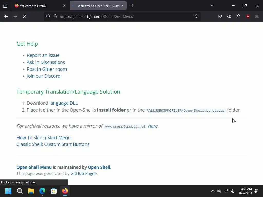
Task: Open the Save to Pocket button
Action: pos(220,16)
